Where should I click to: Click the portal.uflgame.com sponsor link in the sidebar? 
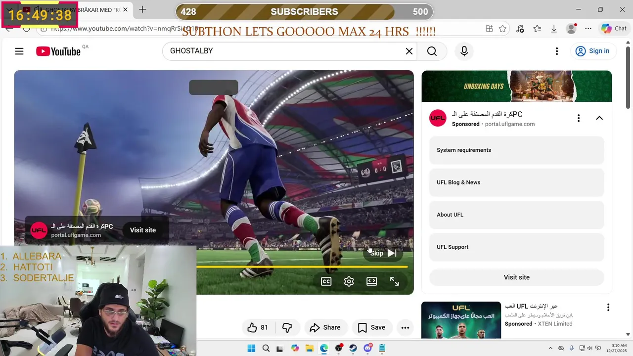point(510,124)
